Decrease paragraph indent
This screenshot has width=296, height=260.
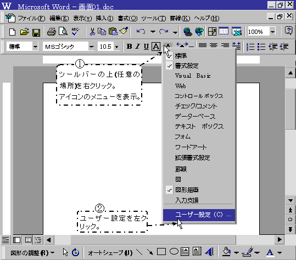(x=273, y=47)
